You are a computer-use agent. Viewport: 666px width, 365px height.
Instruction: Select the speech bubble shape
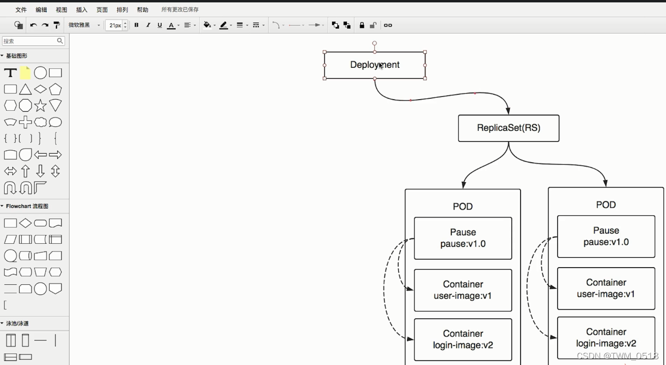click(x=55, y=122)
